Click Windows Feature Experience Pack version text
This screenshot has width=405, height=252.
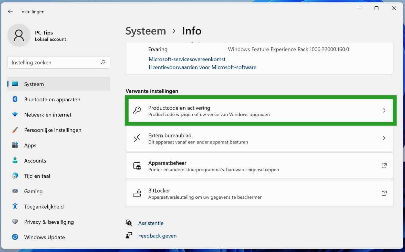pos(288,49)
